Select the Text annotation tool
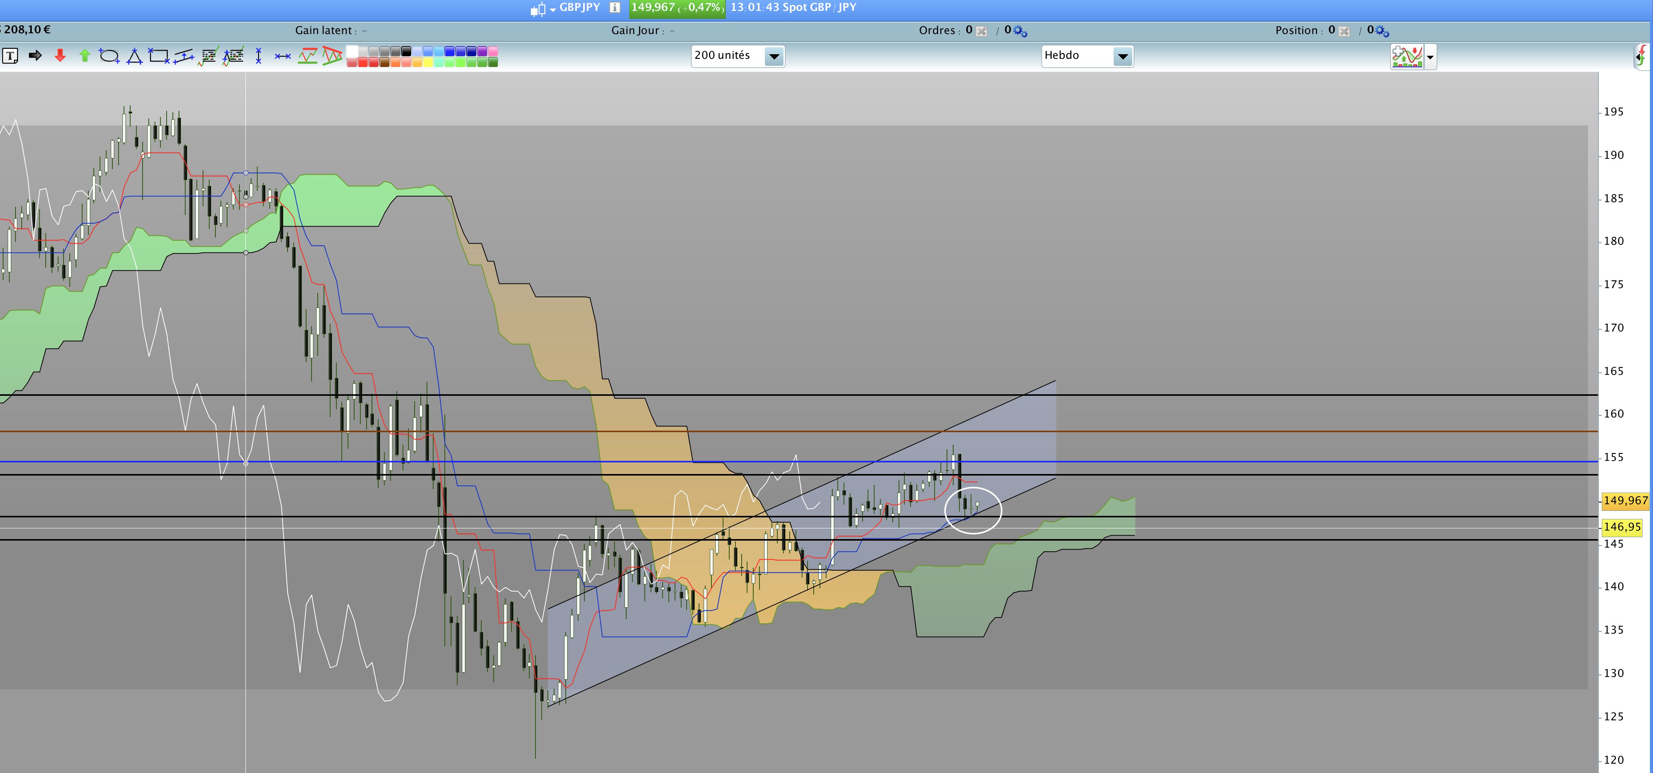This screenshot has height=773, width=1653. tap(10, 56)
